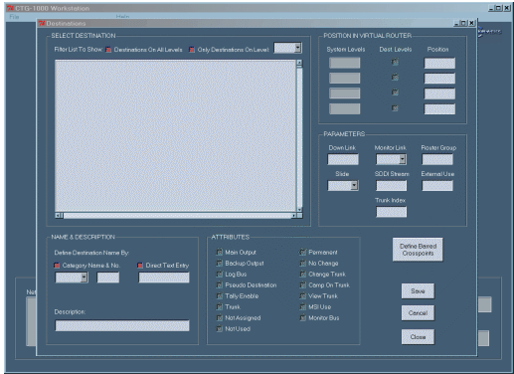The height and width of the screenshot is (374, 514).
Task: Toggle the Trunk attribute checkbox
Action: coord(219,306)
